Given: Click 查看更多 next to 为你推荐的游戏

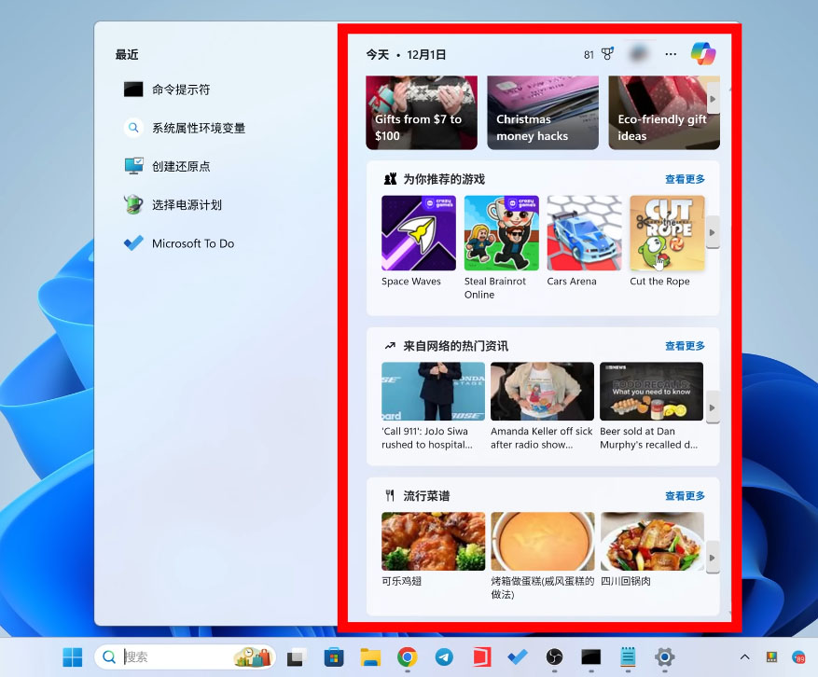Looking at the screenshot, I should point(686,178).
